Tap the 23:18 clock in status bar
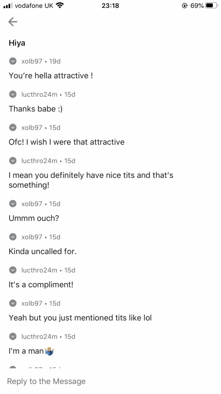The image size is (221, 394). (x=110, y=6)
